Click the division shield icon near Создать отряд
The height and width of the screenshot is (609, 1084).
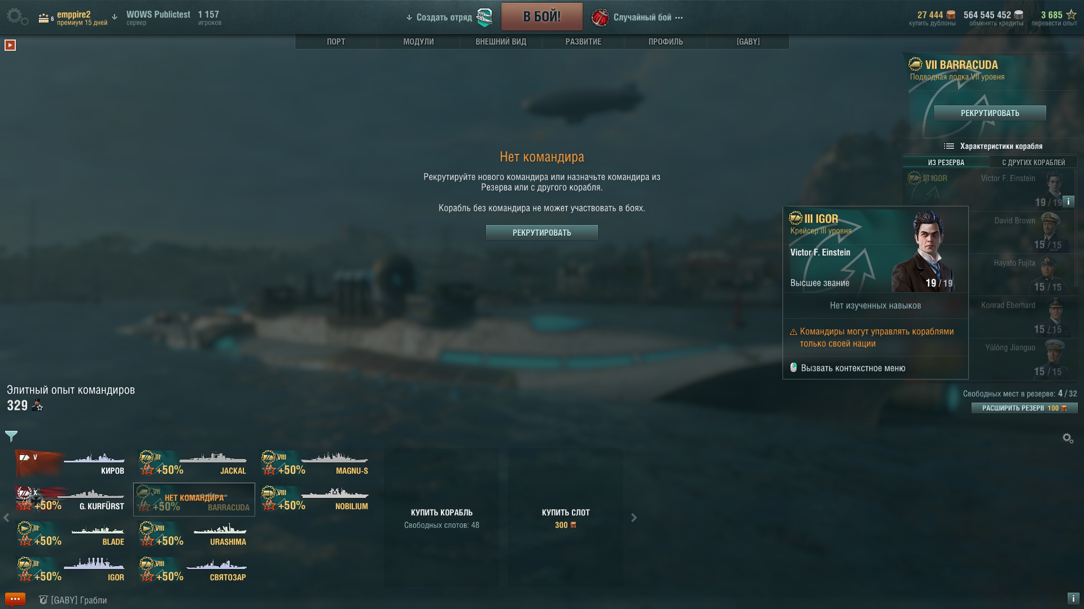[x=484, y=17]
